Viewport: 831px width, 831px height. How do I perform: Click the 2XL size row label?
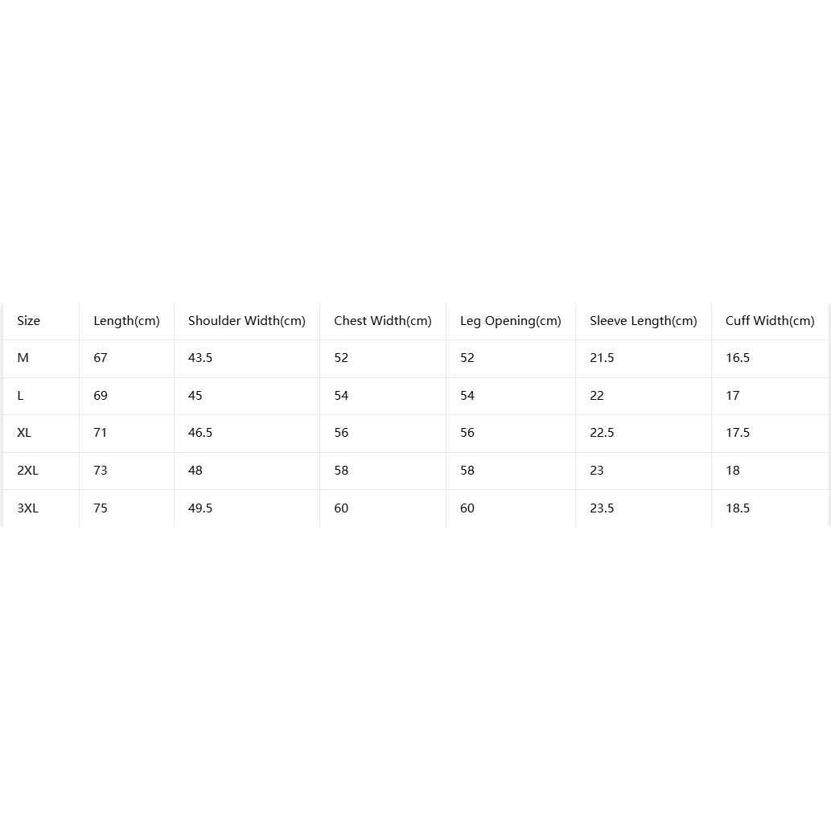27,470
